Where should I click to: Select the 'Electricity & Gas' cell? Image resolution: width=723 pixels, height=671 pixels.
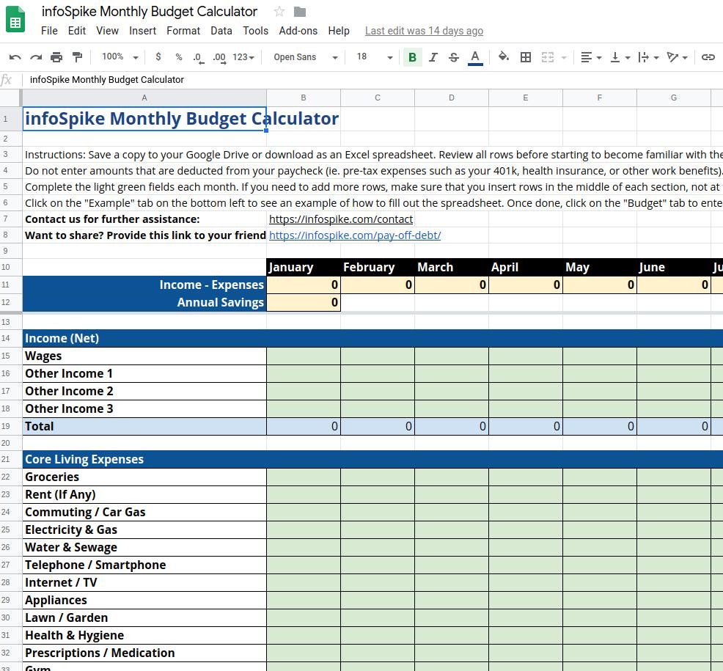144,530
